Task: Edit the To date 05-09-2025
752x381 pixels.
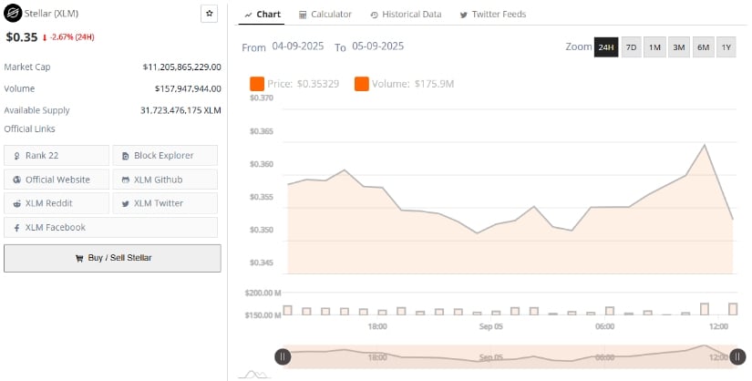Action: click(x=378, y=46)
